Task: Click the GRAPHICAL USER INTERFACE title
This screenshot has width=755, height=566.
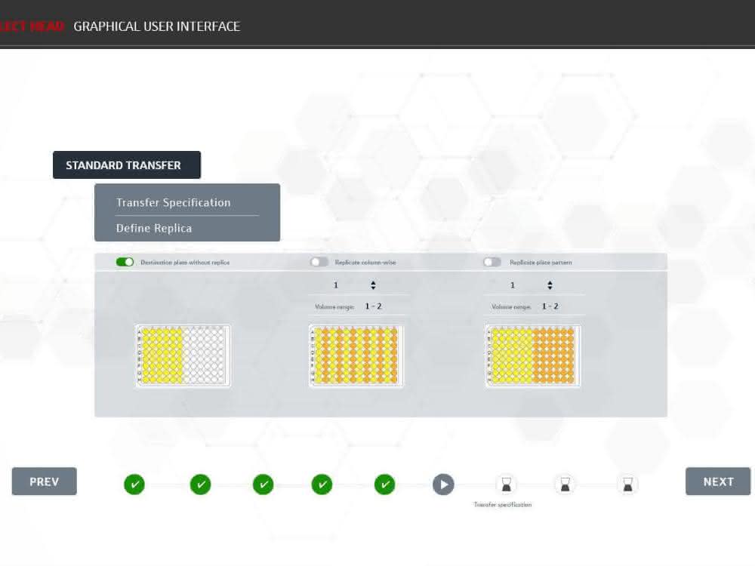Action: (x=156, y=26)
